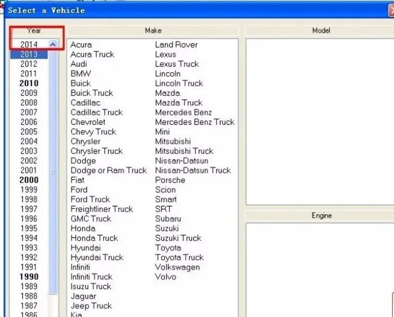Choose Audi from makes

click(79, 64)
